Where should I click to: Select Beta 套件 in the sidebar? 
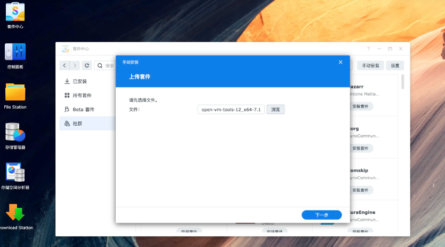(83, 109)
